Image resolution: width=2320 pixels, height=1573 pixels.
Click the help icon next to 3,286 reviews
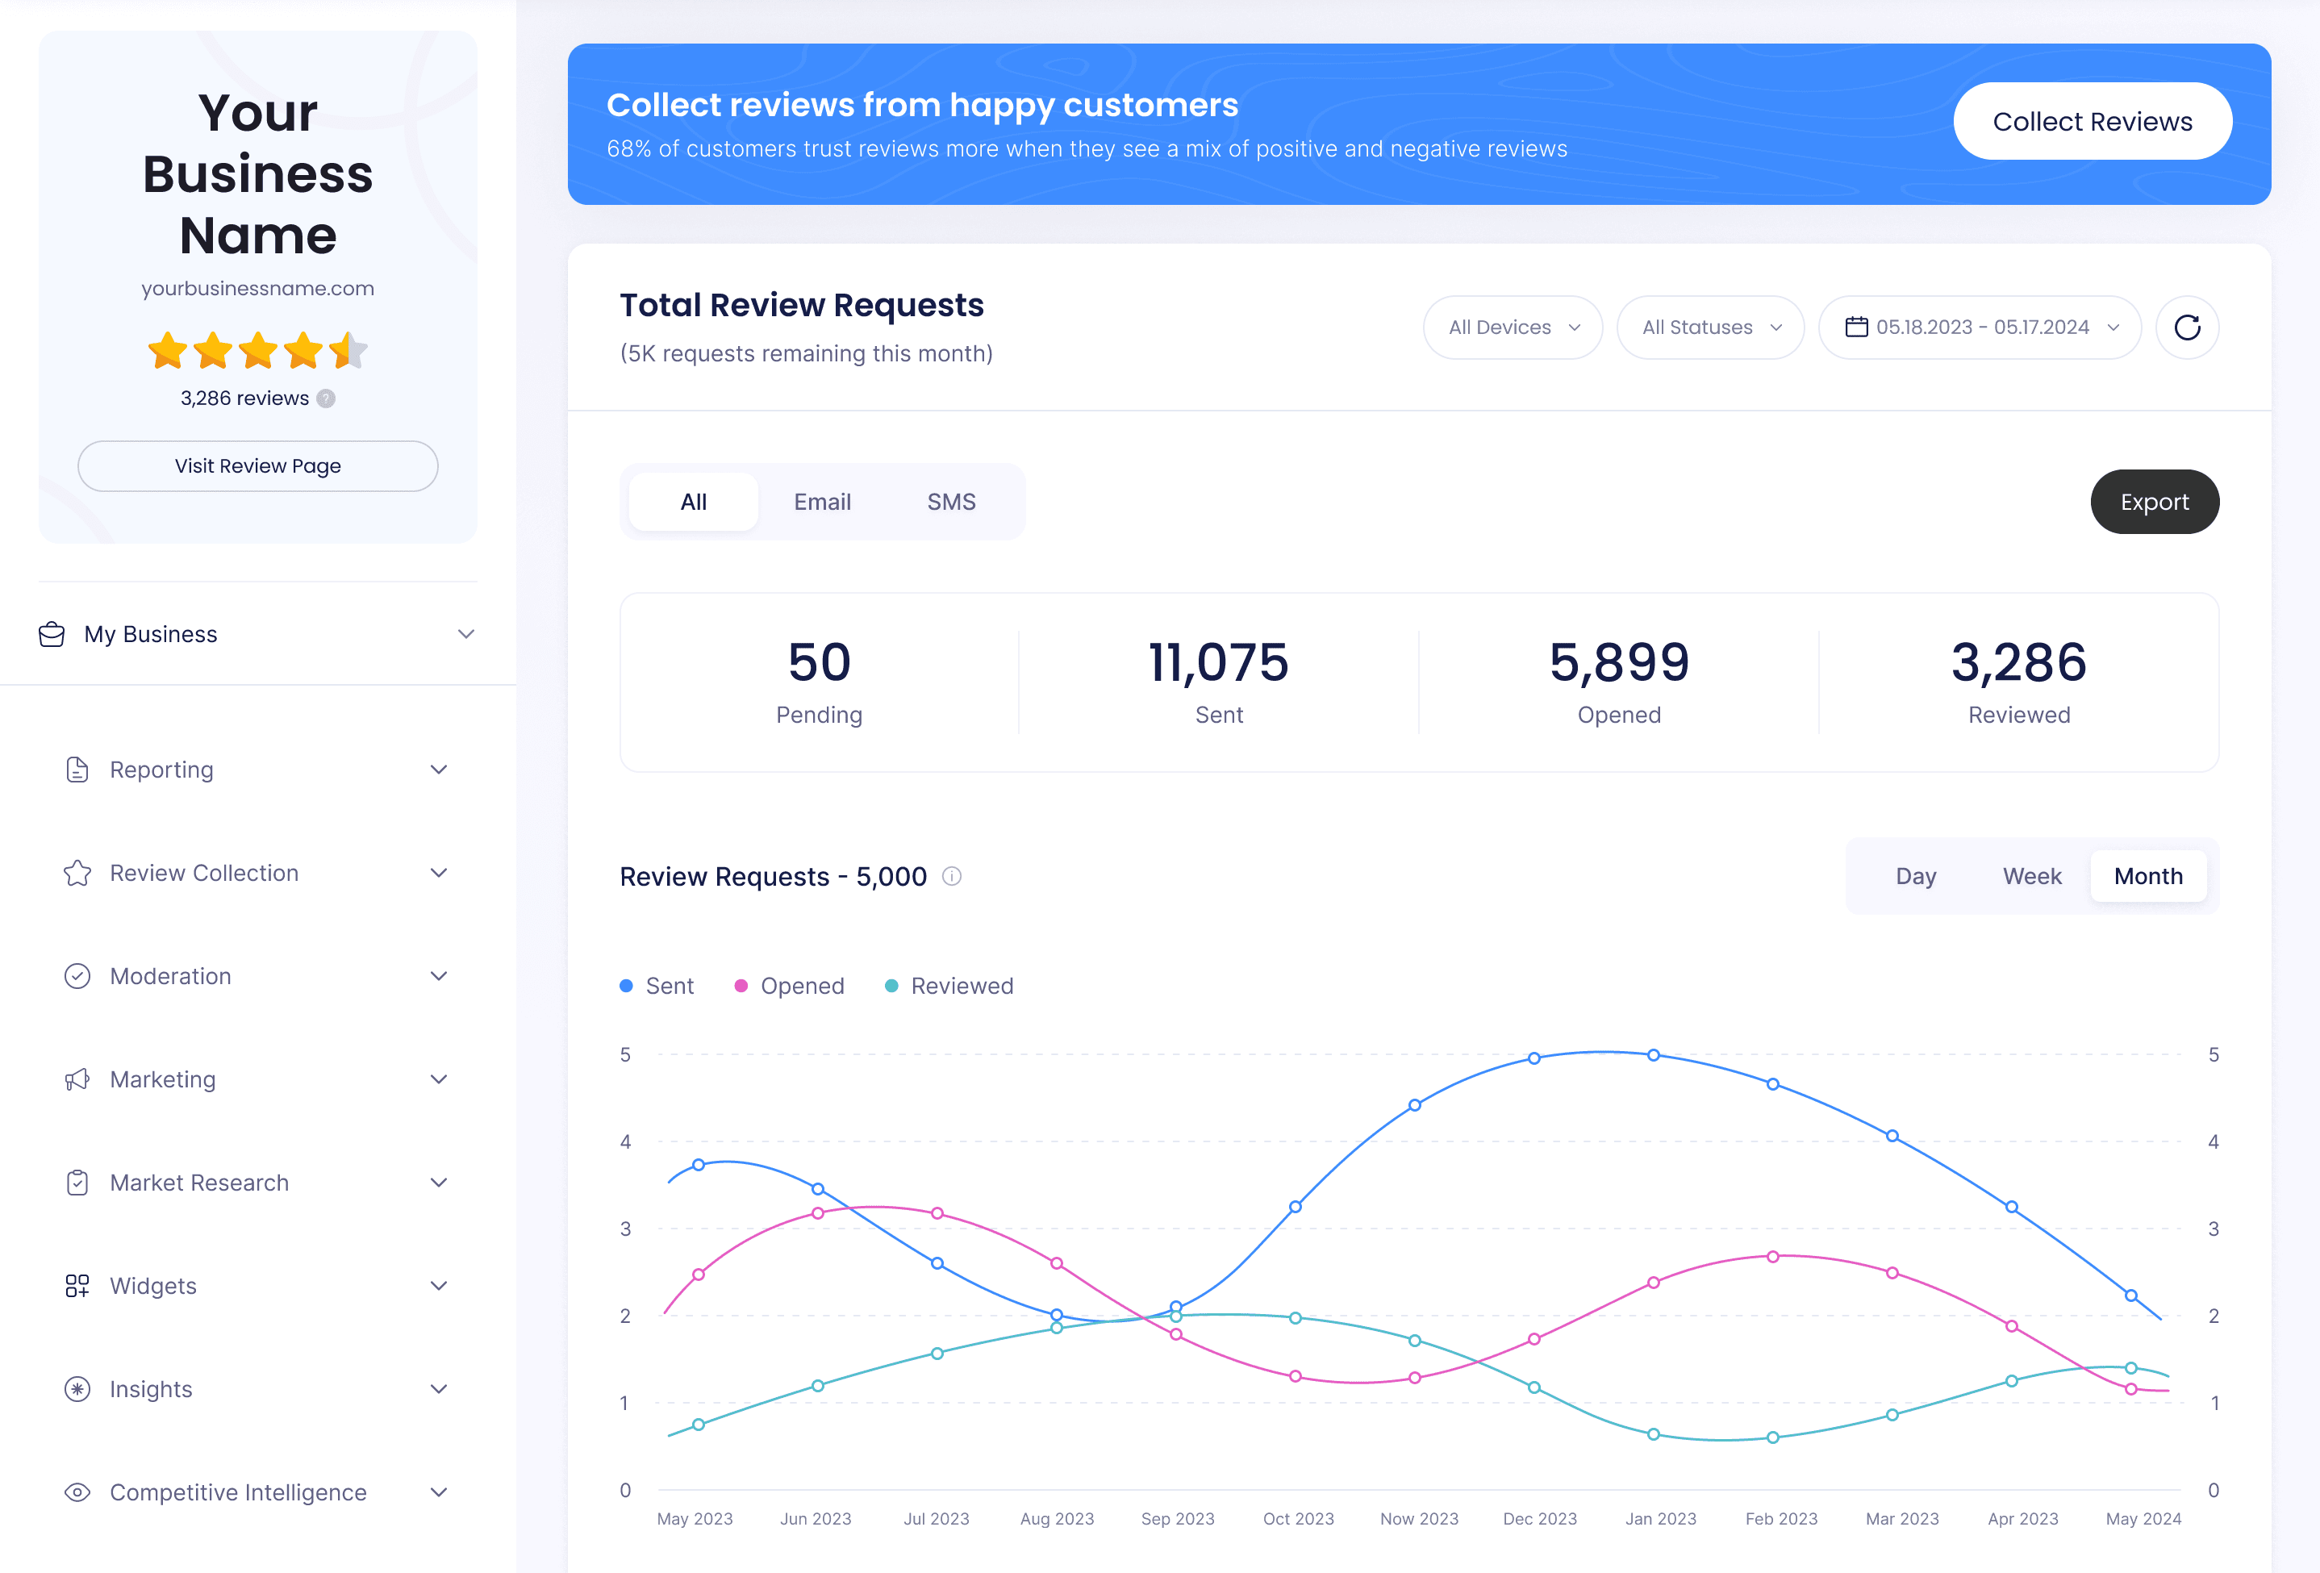(325, 398)
